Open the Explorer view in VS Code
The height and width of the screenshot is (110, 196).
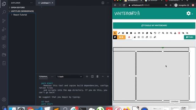(x=4, y=4)
